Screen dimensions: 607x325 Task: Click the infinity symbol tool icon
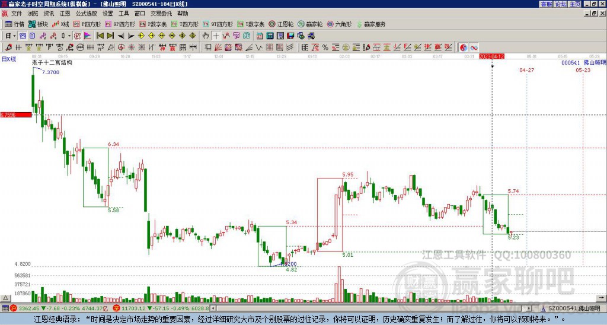(474, 47)
